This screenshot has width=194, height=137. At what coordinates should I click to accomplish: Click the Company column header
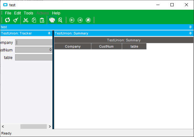(x=73, y=46)
